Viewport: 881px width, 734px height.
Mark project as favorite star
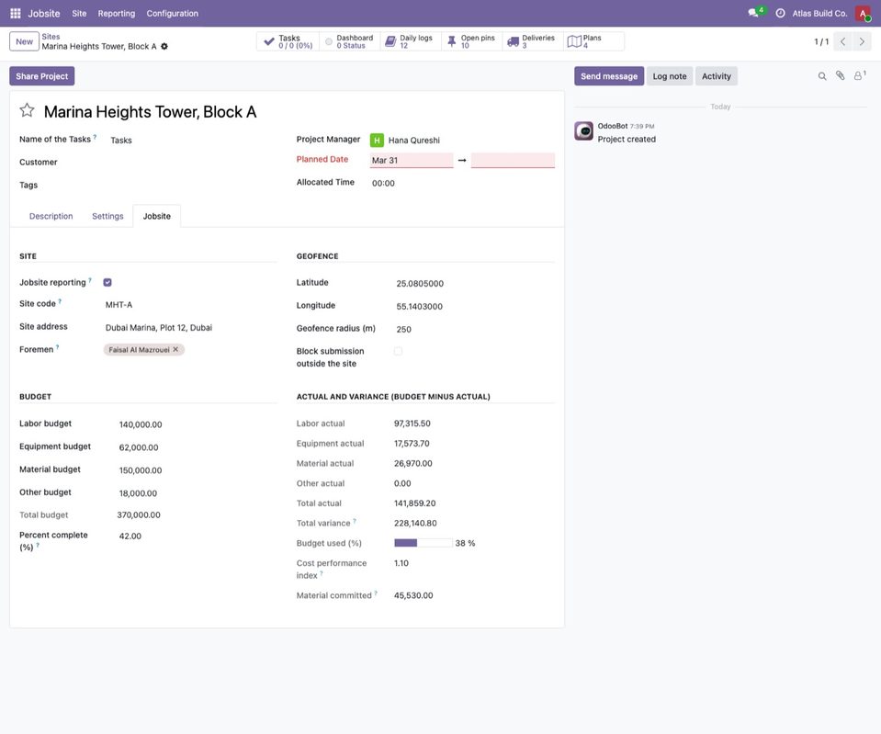coord(27,110)
